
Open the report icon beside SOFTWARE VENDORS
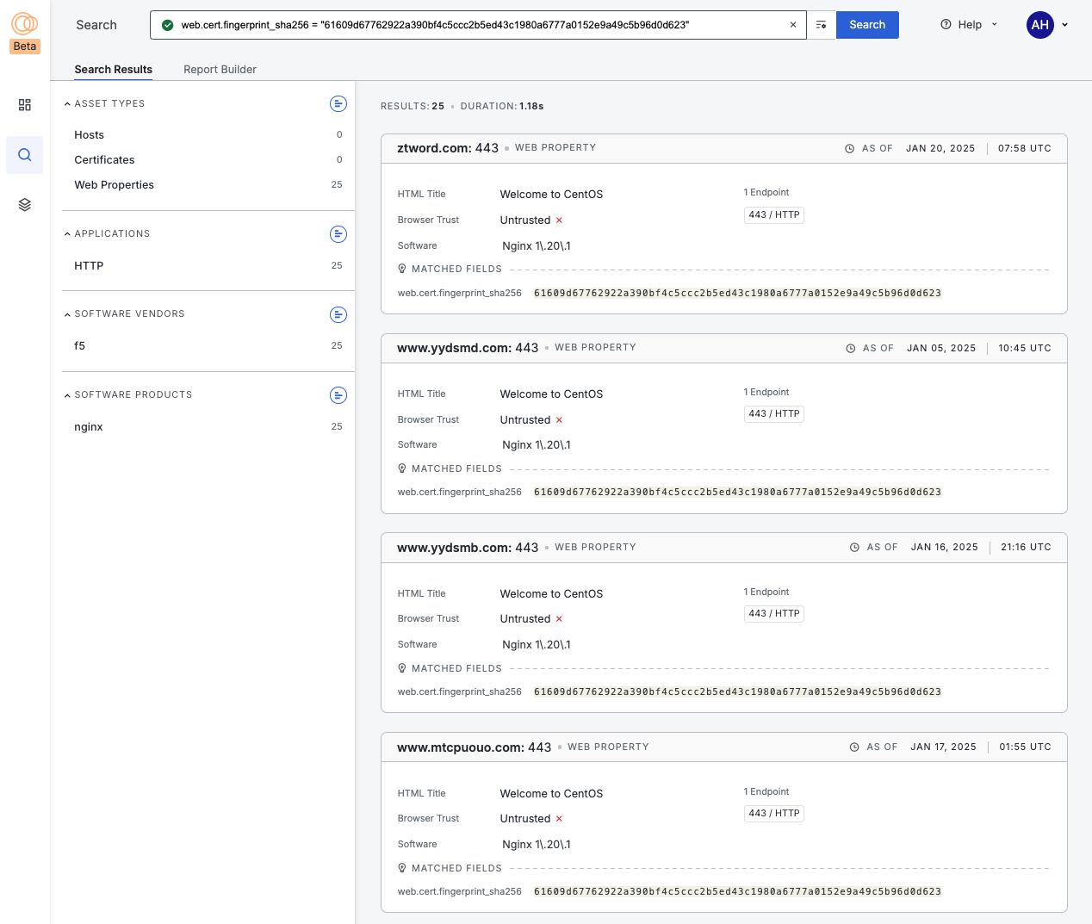click(x=338, y=314)
